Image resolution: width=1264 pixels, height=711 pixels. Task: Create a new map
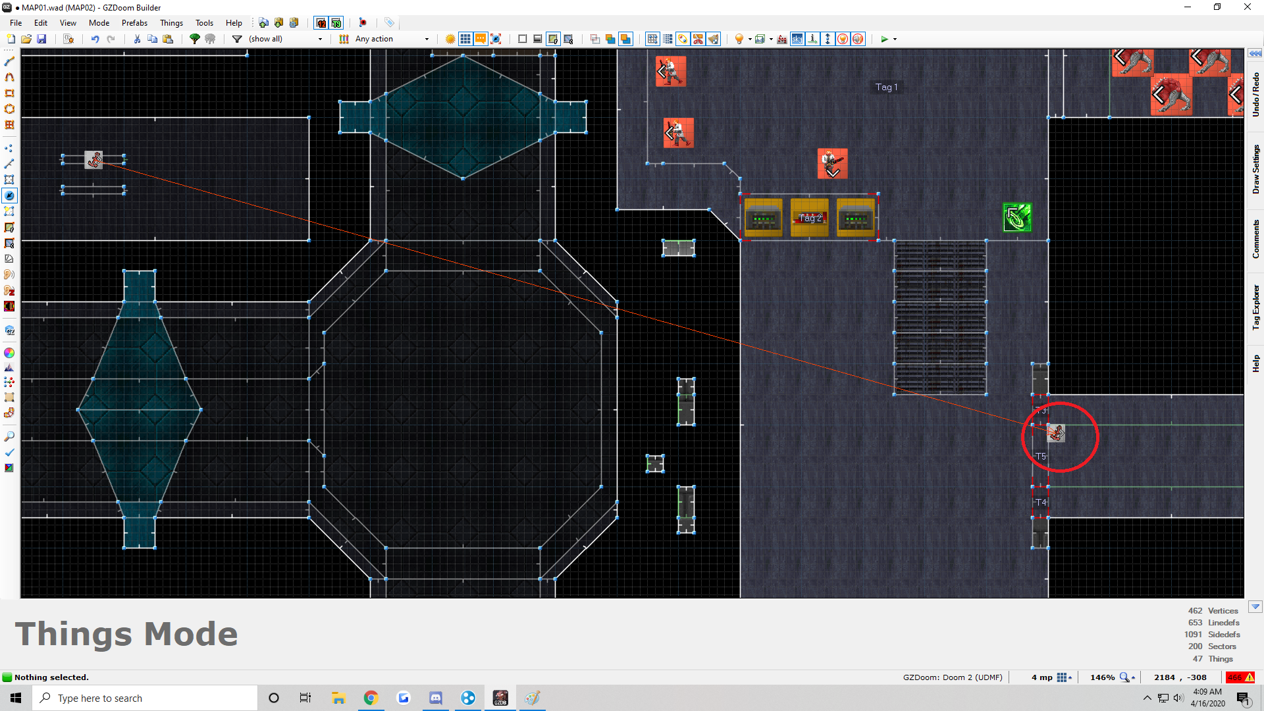pos(11,39)
